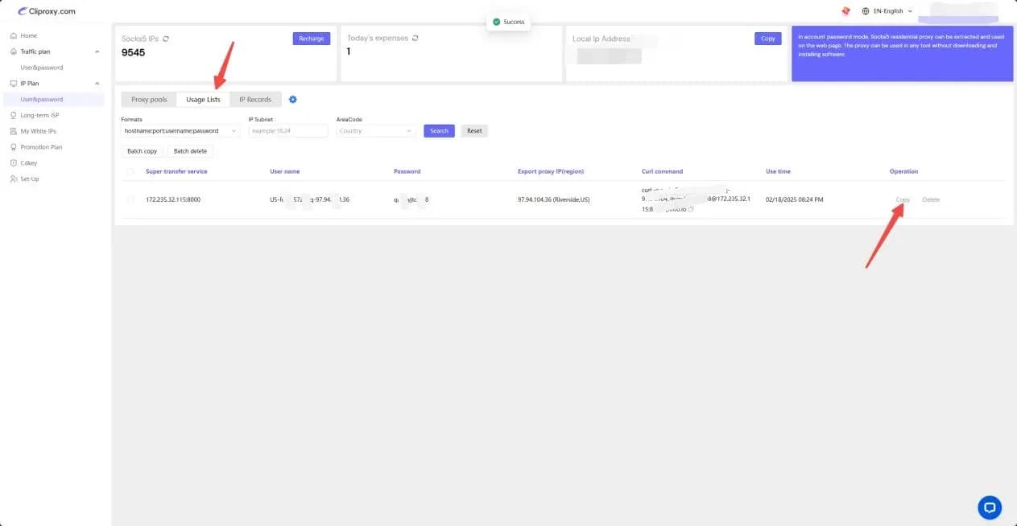This screenshot has height=526, width=1017.
Task: Click the My White IPs sidebar icon
Action: click(14, 130)
